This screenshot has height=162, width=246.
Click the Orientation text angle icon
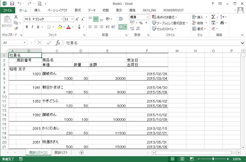coord(108,19)
